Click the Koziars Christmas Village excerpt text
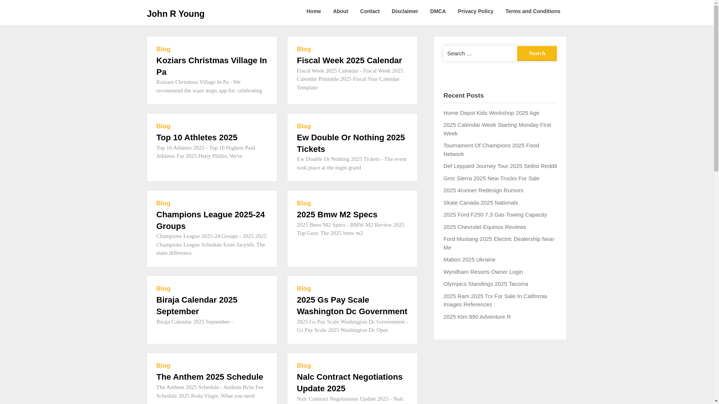Image resolution: width=719 pixels, height=404 pixels. [x=209, y=86]
